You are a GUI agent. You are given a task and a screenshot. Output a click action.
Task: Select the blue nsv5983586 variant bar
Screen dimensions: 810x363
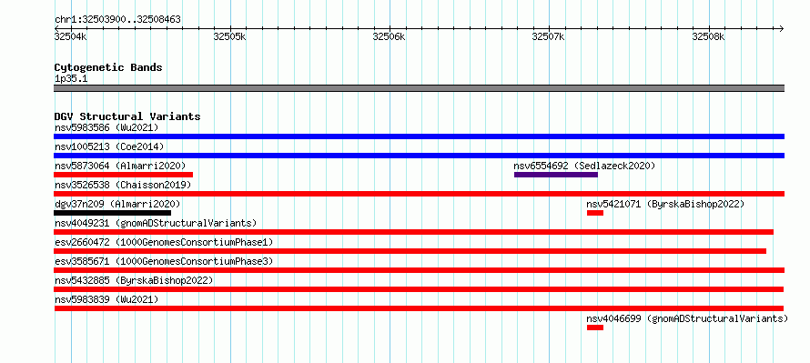419,136
